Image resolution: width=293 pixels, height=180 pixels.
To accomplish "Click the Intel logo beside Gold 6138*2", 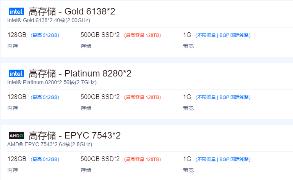I will coord(16,11).
